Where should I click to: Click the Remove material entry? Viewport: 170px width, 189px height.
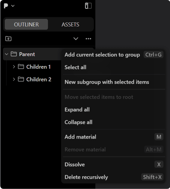coord(114,150)
